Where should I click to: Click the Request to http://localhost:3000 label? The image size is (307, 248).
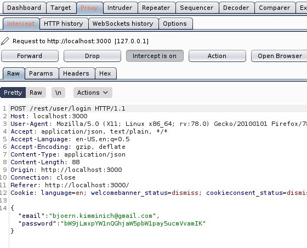point(81,41)
